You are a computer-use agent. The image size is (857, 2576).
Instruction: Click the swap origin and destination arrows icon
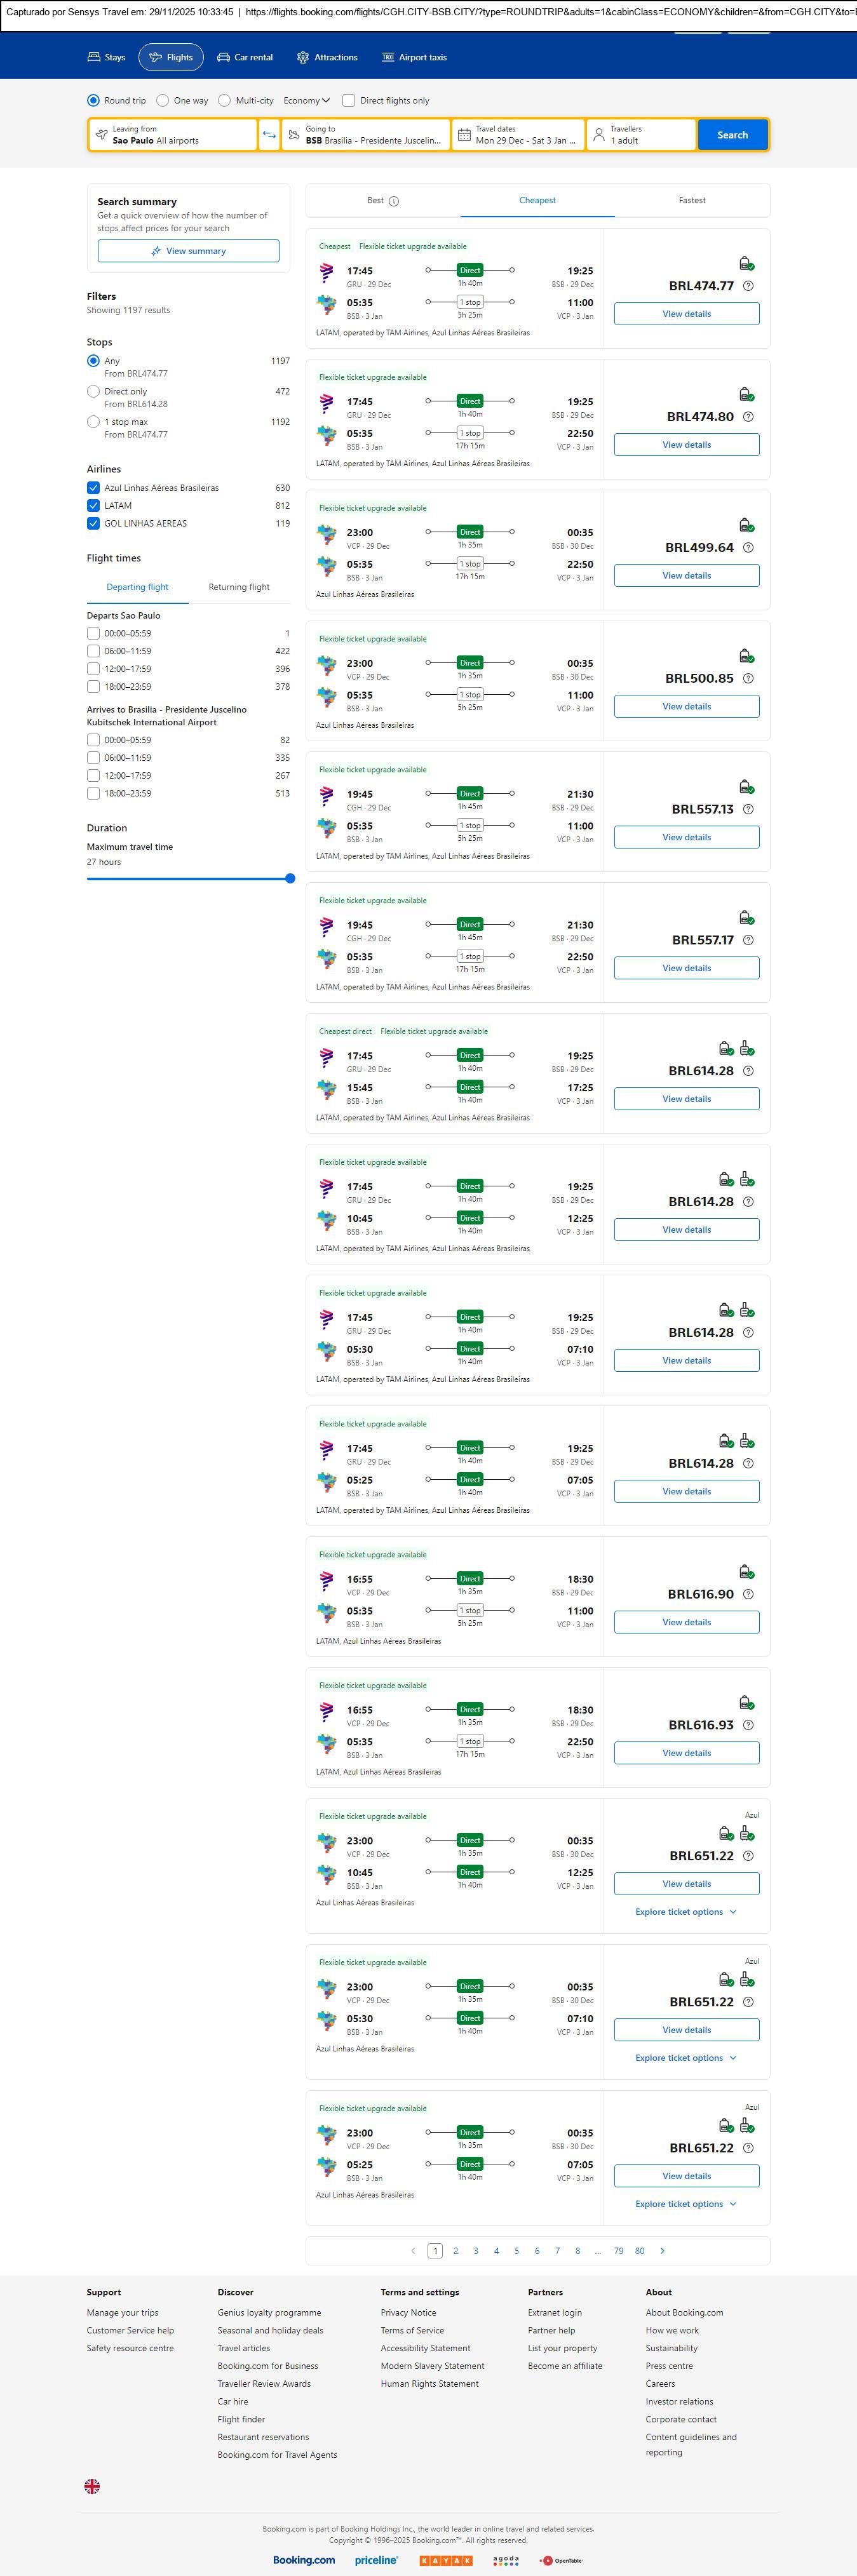click(x=269, y=135)
